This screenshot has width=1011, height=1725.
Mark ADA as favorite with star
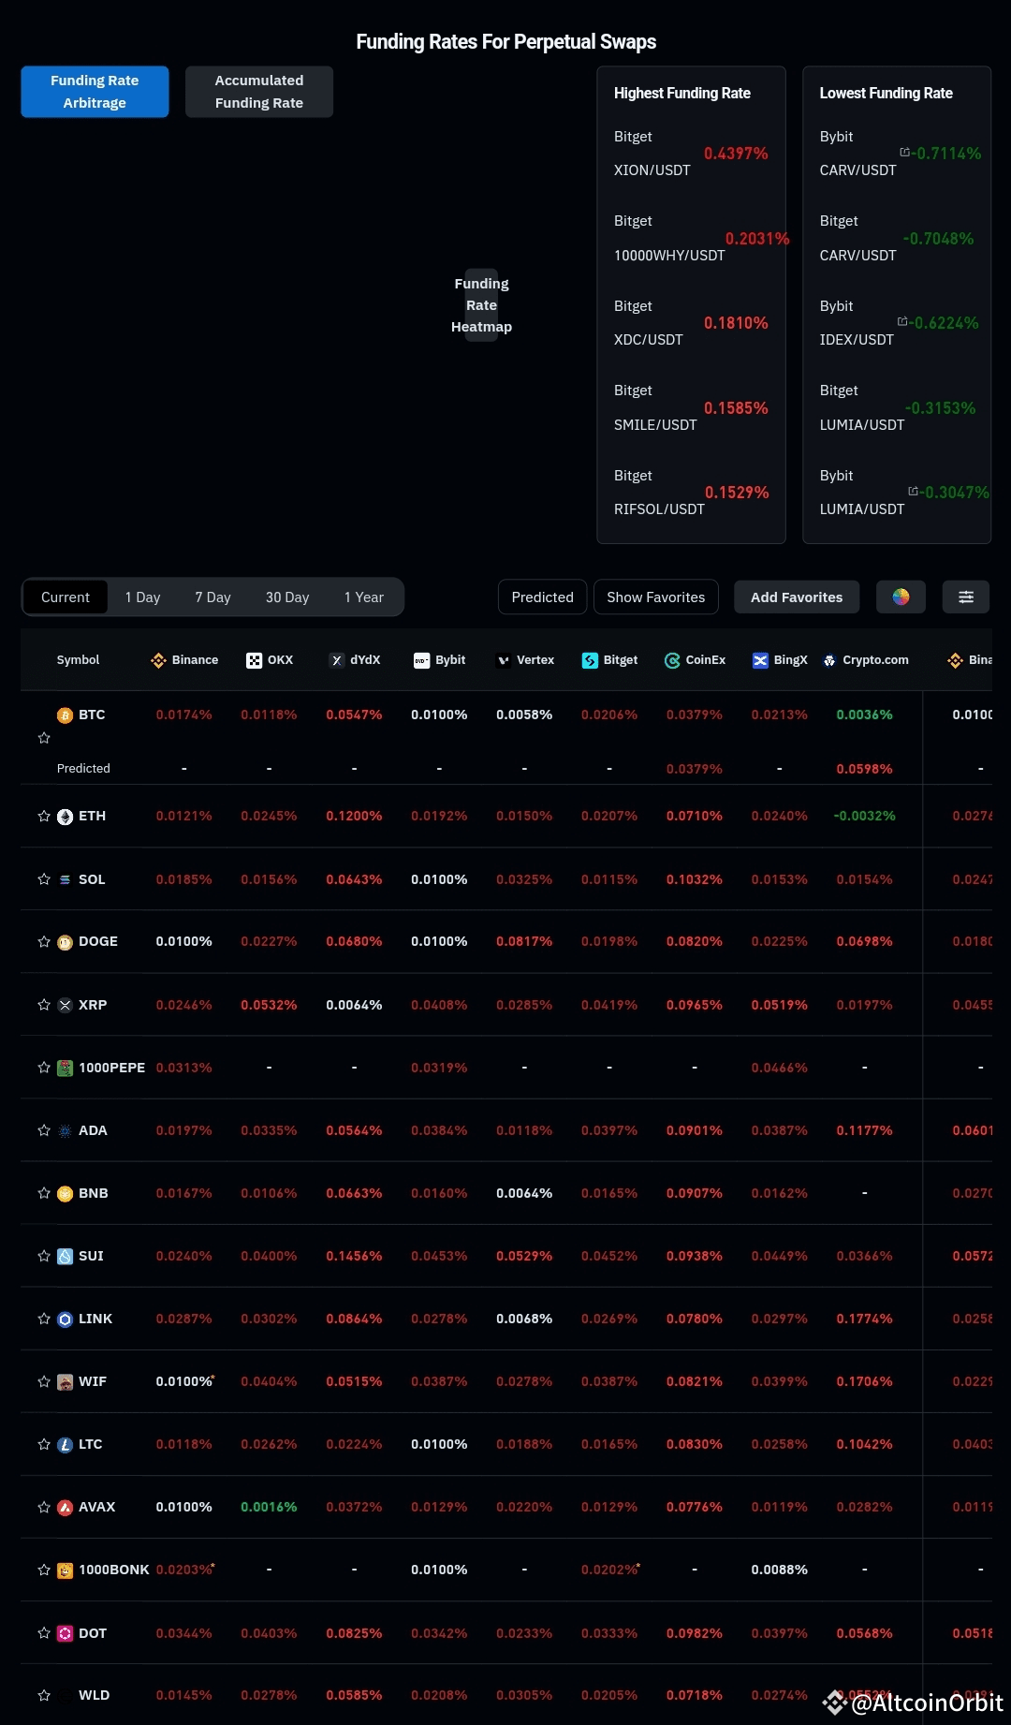(x=44, y=1130)
